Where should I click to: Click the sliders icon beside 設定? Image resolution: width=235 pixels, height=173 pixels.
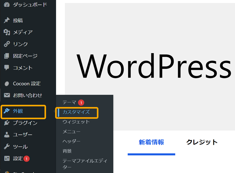coord(7,158)
